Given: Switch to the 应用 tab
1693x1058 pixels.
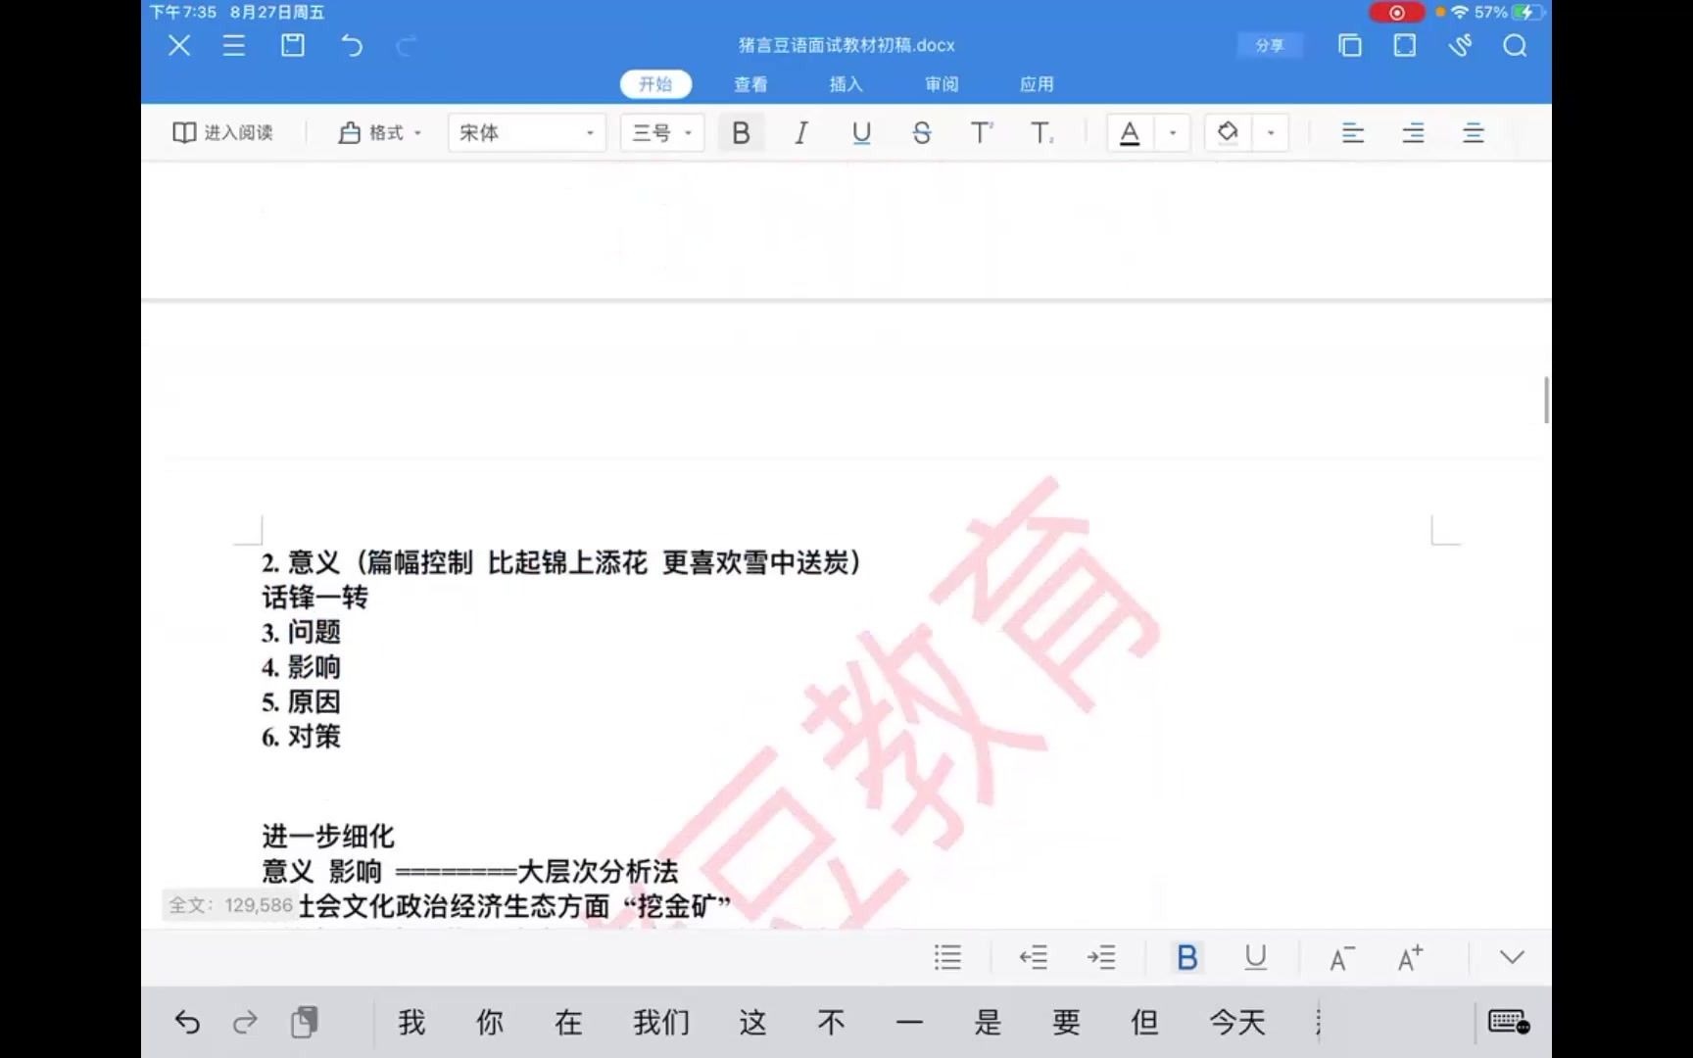Looking at the screenshot, I should (1037, 84).
